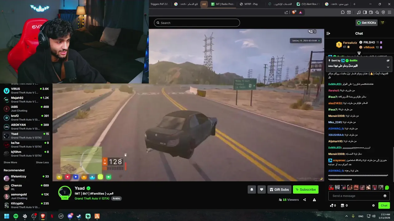Viewport: 394px width, 221px height.
Task: Click the Brave VPN shield icon
Action: click(383, 12)
